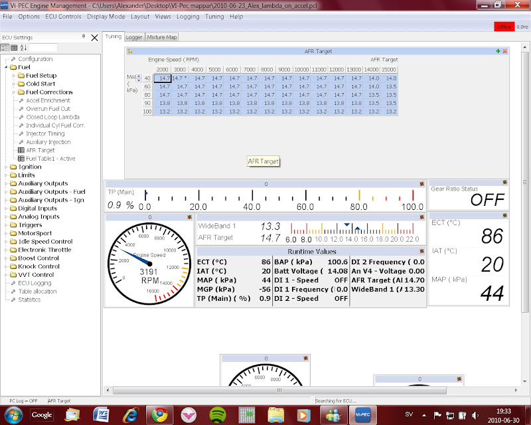Screen dimensions: 531x425
Task: Open the Tuning menu
Action: (214, 17)
